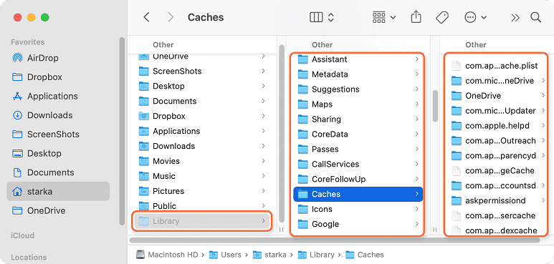
Task: Expand the CoreFollowUp folder chevron
Action: click(x=417, y=179)
